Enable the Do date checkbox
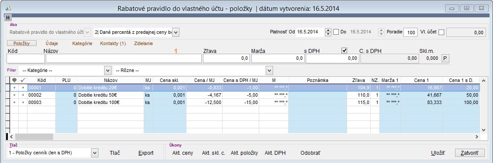 (336, 32)
